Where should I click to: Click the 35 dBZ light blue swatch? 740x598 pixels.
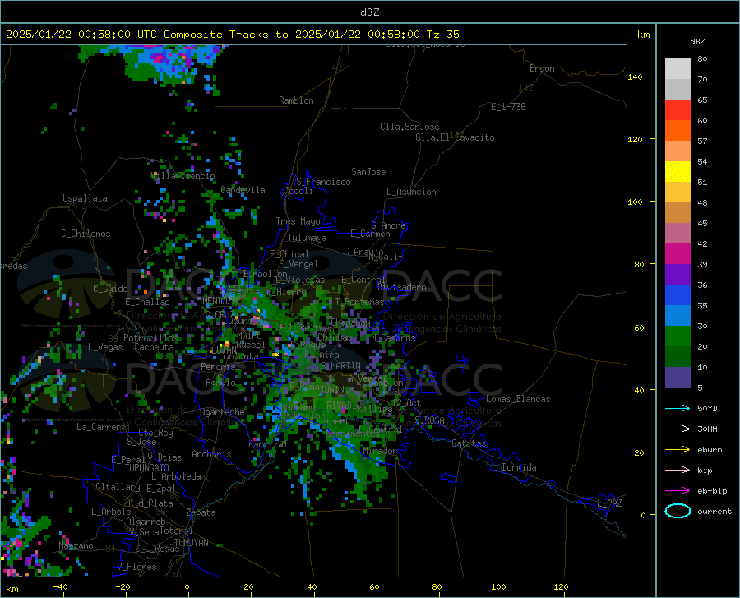click(x=678, y=315)
